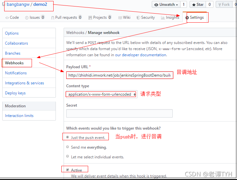Click the Moderation section header
Viewport: 237px width, 180px height.
tap(29, 106)
